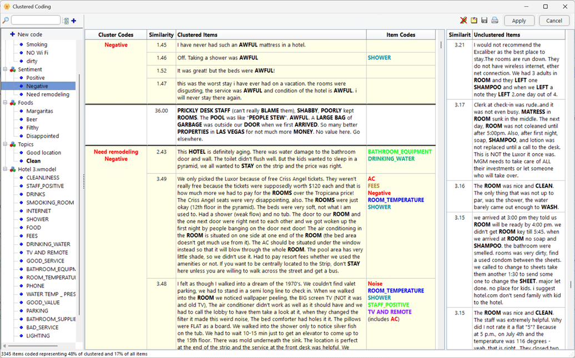Screen dimensions: 575x358
Task: Click the brown FEES item code
Action: (374, 186)
